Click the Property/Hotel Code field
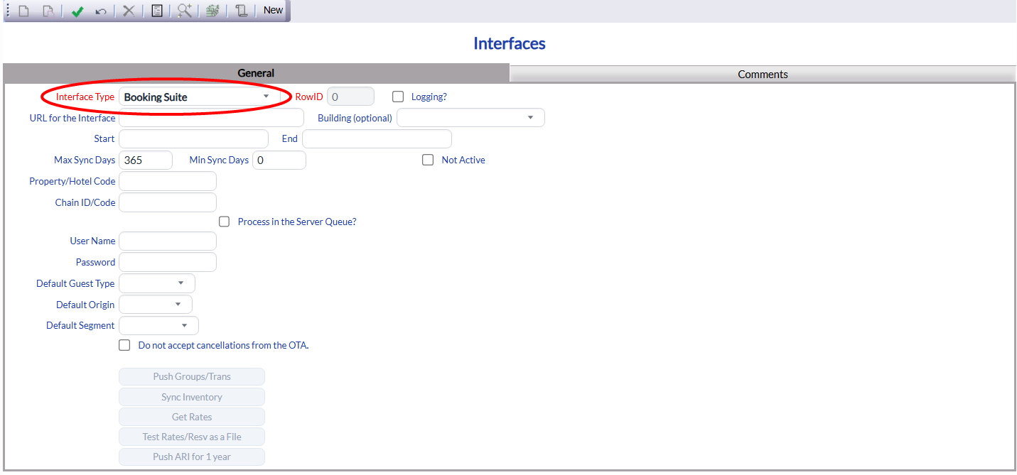The width and height of the screenshot is (1017, 475). (168, 181)
